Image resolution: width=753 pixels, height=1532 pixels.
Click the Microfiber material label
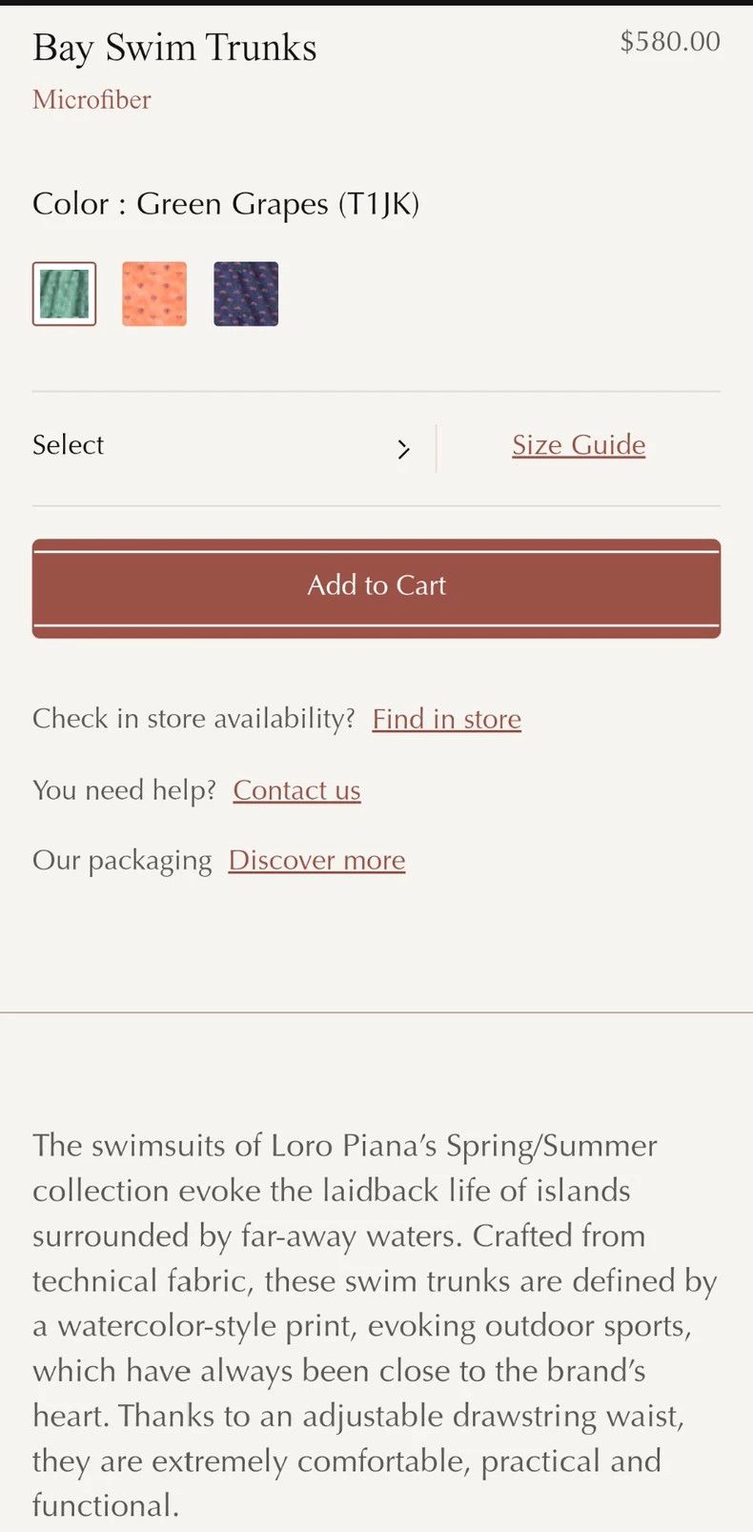(92, 100)
